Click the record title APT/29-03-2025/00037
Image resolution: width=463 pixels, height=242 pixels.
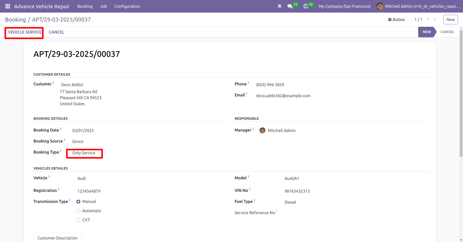pyautogui.click(x=77, y=54)
